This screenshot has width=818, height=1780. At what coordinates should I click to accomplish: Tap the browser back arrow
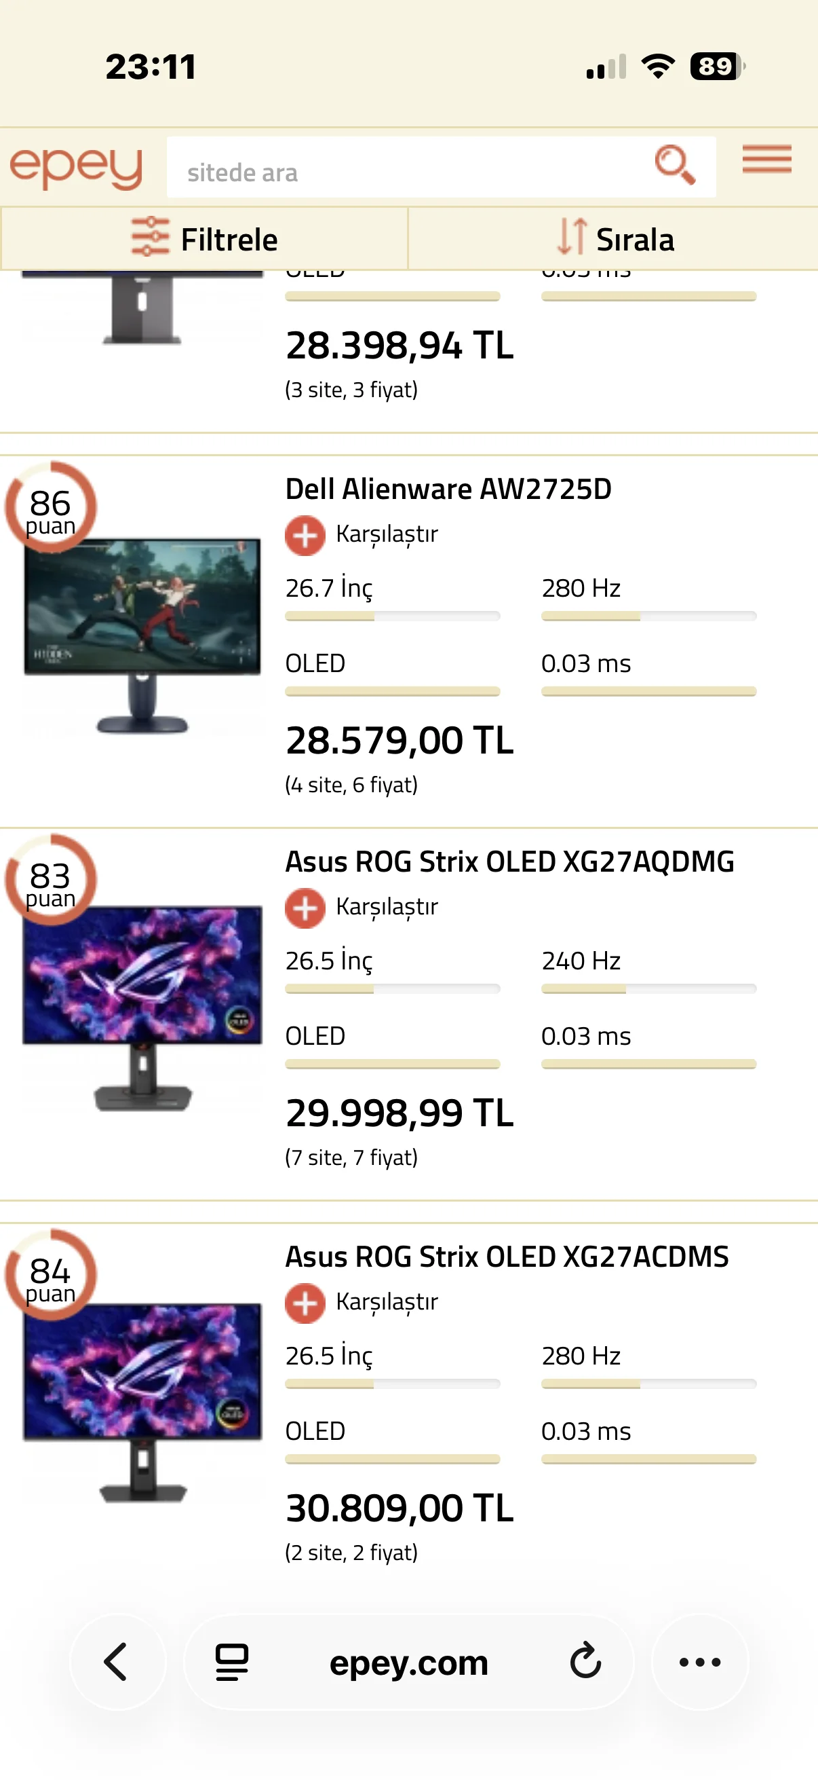[x=117, y=1661]
